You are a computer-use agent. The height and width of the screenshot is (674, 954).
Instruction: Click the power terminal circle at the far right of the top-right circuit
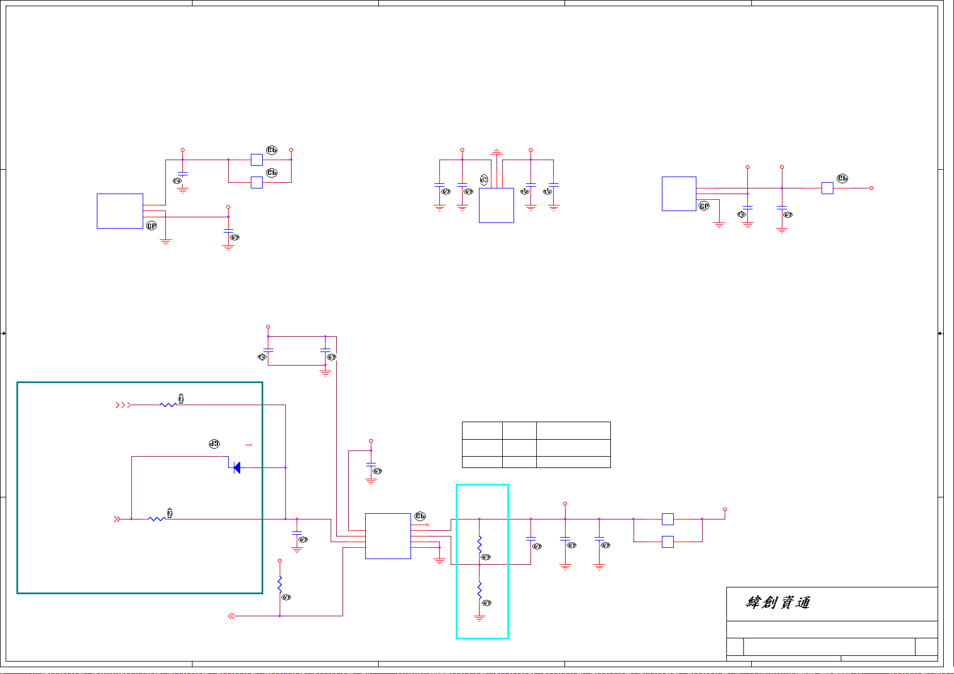pos(871,188)
